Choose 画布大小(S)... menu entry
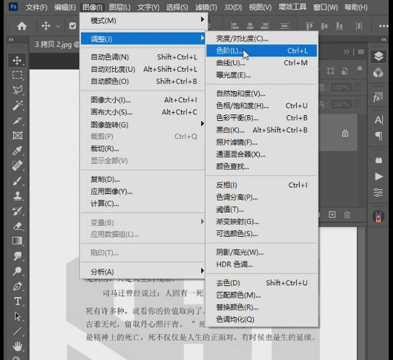Image resolution: width=393 pixels, height=360 pixels. pyautogui.click(x=143, y=112)
